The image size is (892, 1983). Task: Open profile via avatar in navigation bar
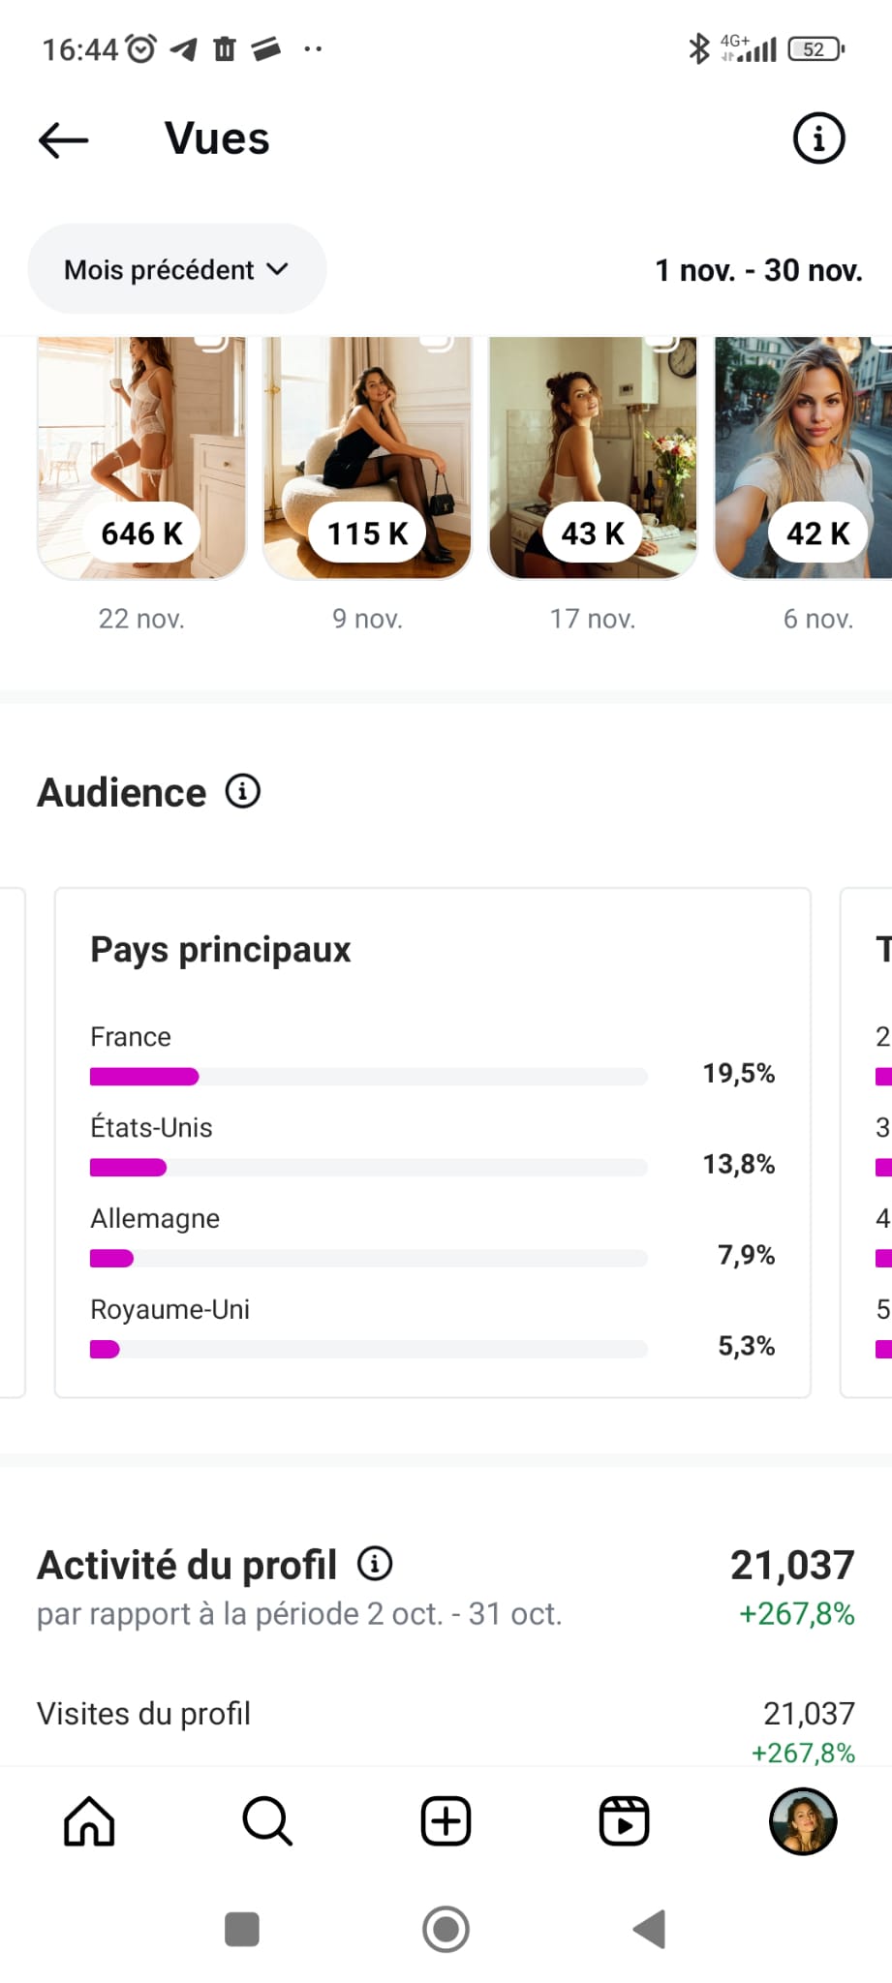[802, 1821]
